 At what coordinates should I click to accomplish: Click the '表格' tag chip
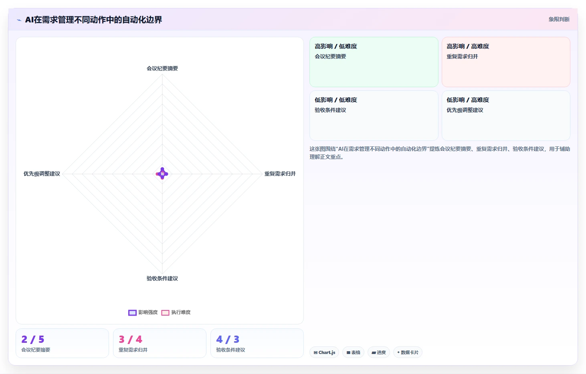[353, 352]
